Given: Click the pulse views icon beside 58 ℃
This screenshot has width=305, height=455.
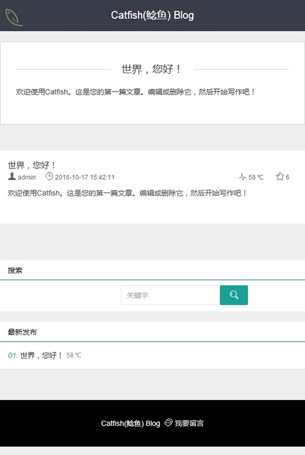Looking at the screenshot, I should point(243,177).
